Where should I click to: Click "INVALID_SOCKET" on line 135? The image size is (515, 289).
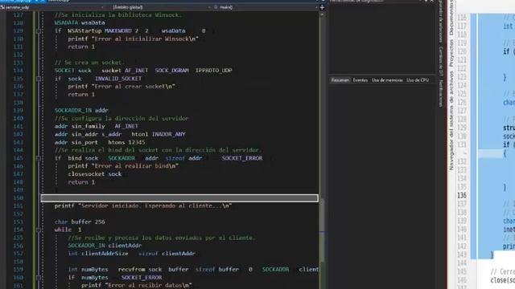pyautogui.click(x=118, y=79)
